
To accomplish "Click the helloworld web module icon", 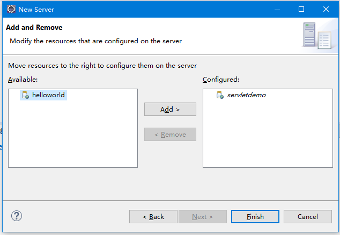I will [25, 95].
